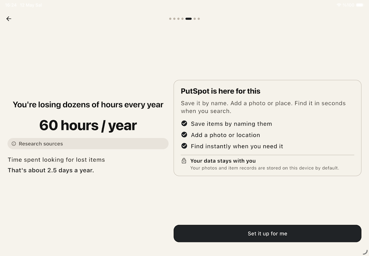Click the Wi-Fi icon in status bar
This screenshot has width=369, height=256.
[339, 5]
